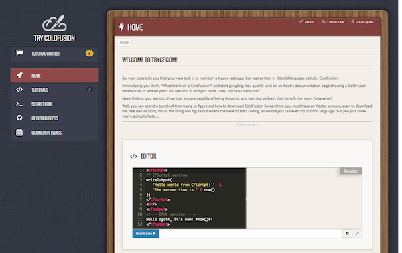Screen dimensions: 402x253
Task: Click the '// CFScript version' comment line
Action: (167, 175)
